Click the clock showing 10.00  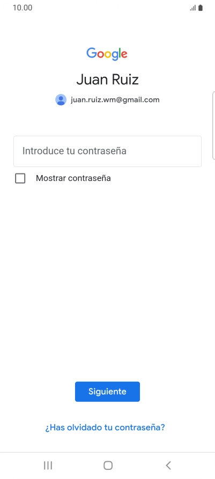(23, 8)
